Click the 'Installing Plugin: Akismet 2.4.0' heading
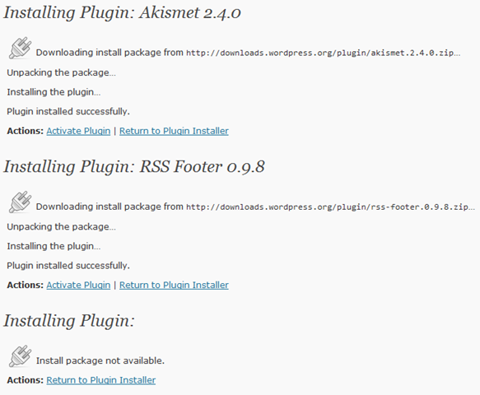Screen dimensions: 480x395 point(122,13)
